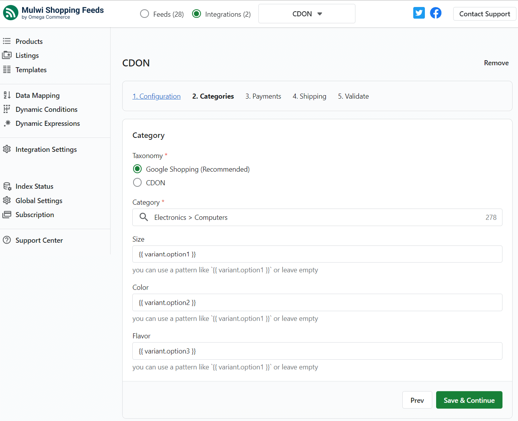
Task: Open Products in the sidebar
Action: pyautogui.click(x=29, y=41)
